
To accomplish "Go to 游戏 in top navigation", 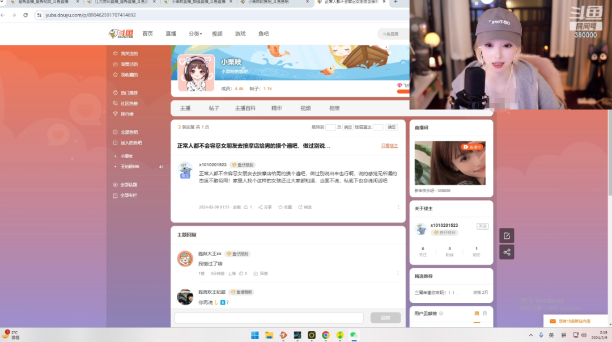I will click(240, 33).
